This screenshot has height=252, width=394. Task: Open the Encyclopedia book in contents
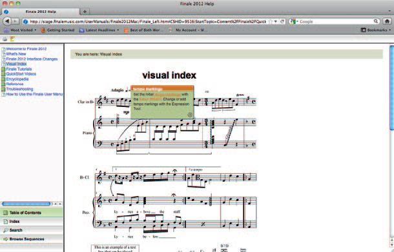point(17,79)
